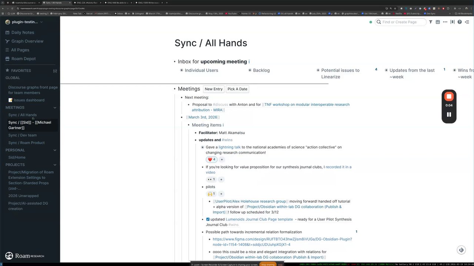The height and width of the screenshot is (266, 474).
Task: Open a new browser tab with plus
Action: [167, 3]
